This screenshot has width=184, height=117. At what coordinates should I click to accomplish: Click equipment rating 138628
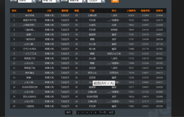(145, 20)
